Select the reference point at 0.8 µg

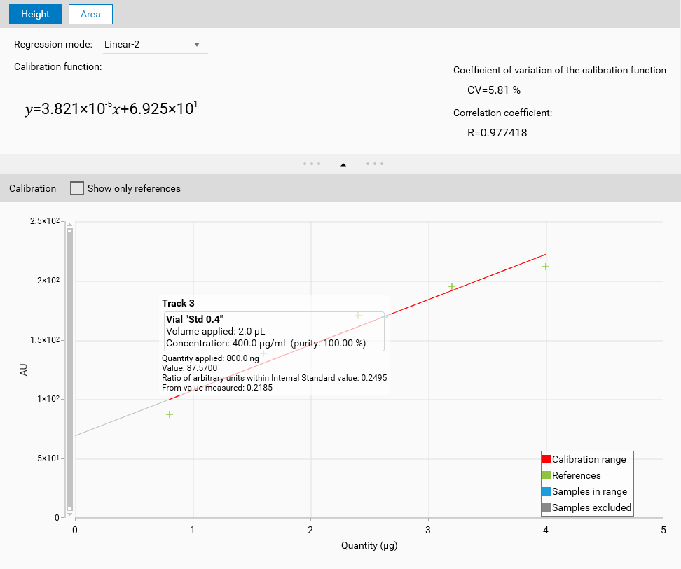170,414
